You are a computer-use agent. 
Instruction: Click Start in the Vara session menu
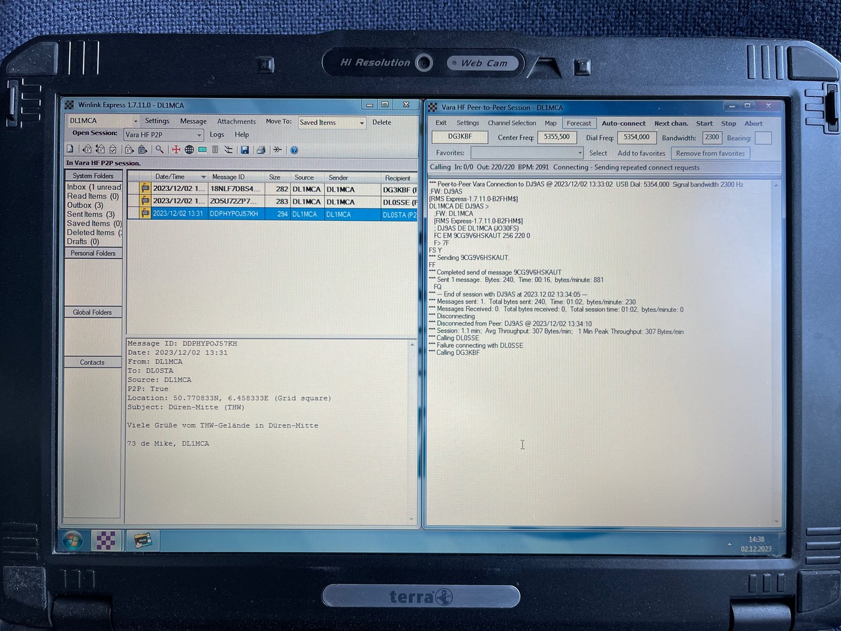coord(704,124)
